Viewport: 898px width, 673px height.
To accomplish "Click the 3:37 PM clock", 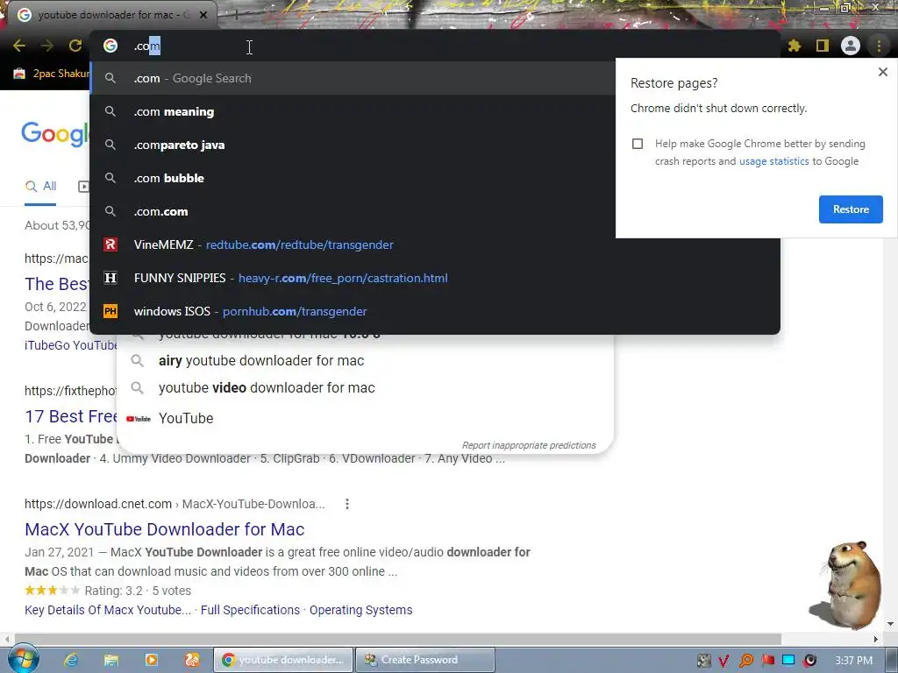I will pyautogui.click(x=853, y=661).
